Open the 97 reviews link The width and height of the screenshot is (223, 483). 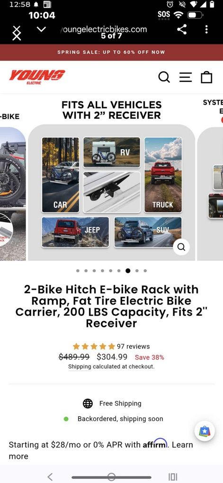click(x=133, y=347)
